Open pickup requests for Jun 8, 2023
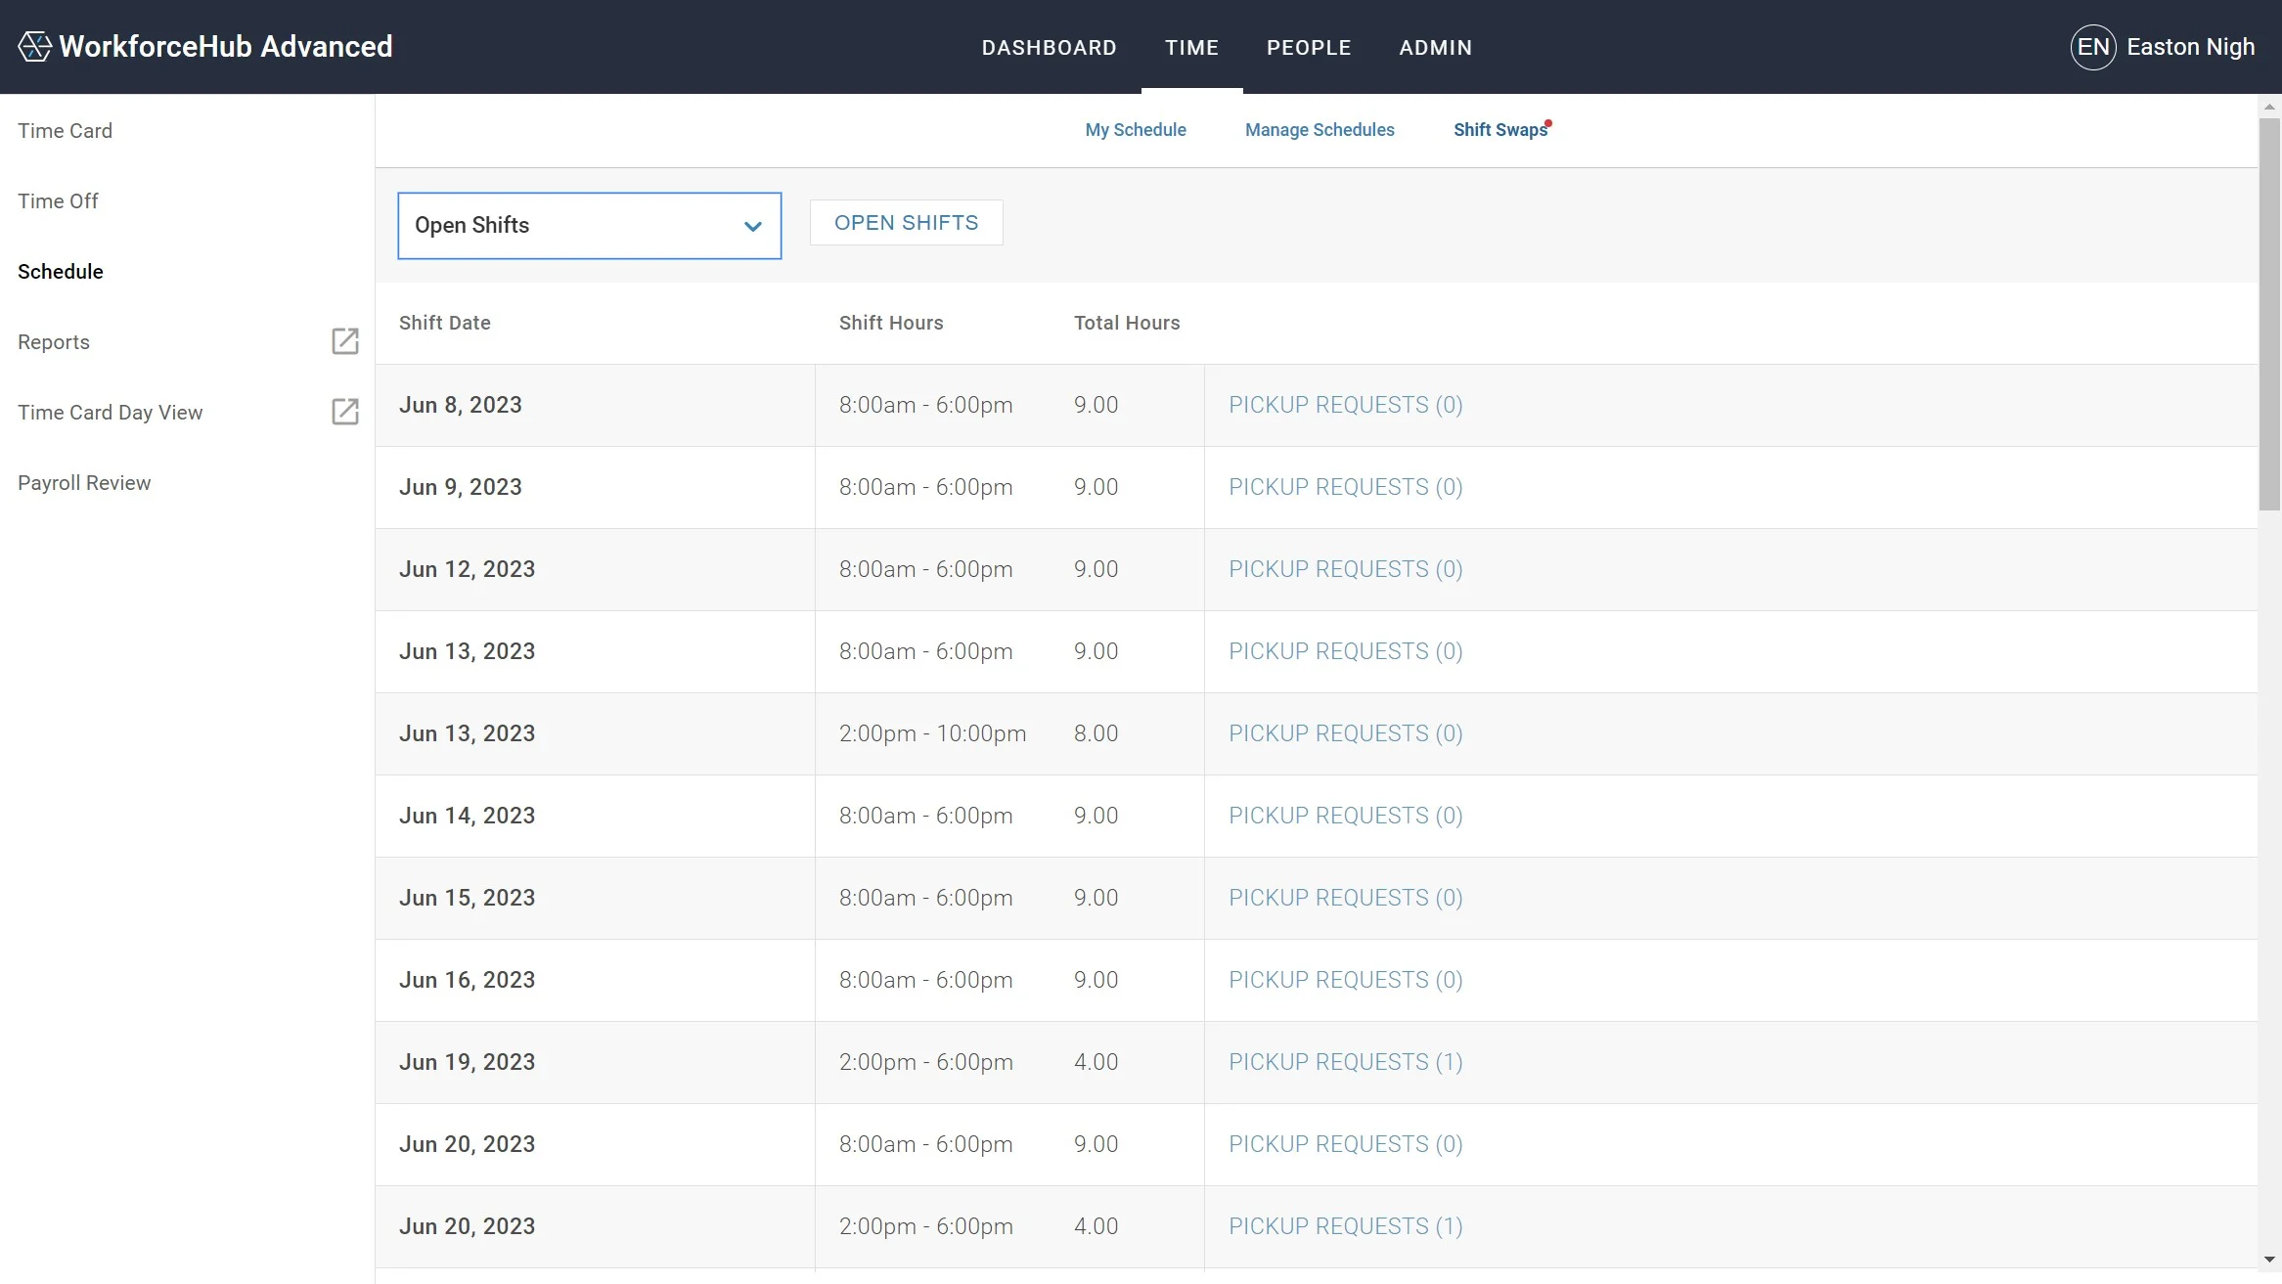The image size is (2282, 1284). [1346, 405]
